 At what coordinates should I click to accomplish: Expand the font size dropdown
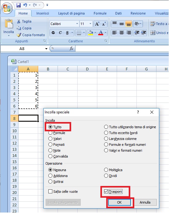(x=90, y=24)
